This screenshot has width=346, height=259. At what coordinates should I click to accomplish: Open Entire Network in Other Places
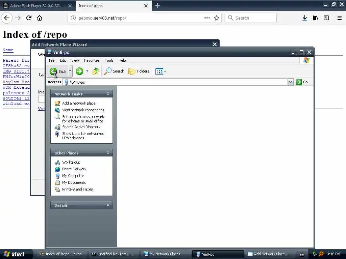tap(74, 169)
